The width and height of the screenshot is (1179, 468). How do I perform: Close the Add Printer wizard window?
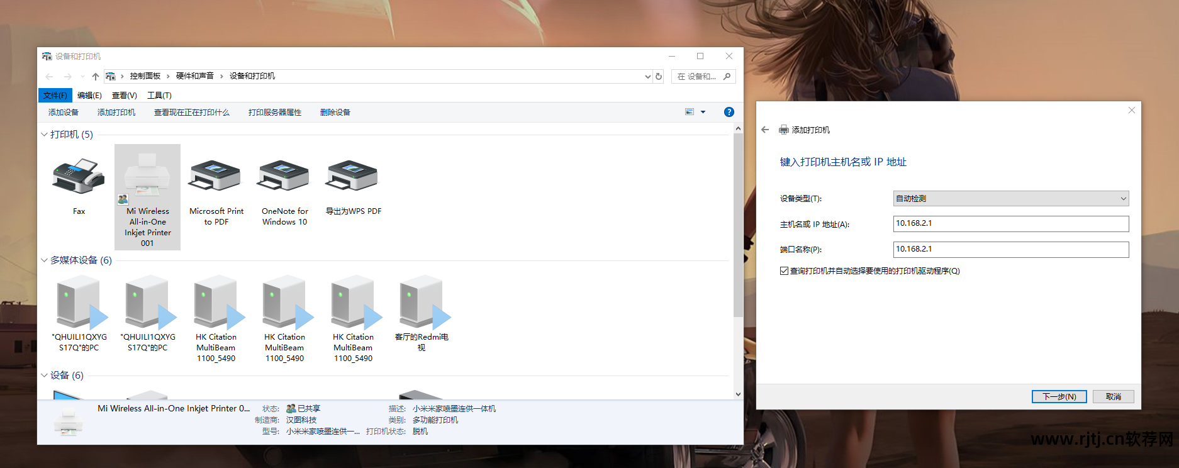point(1132,110)
